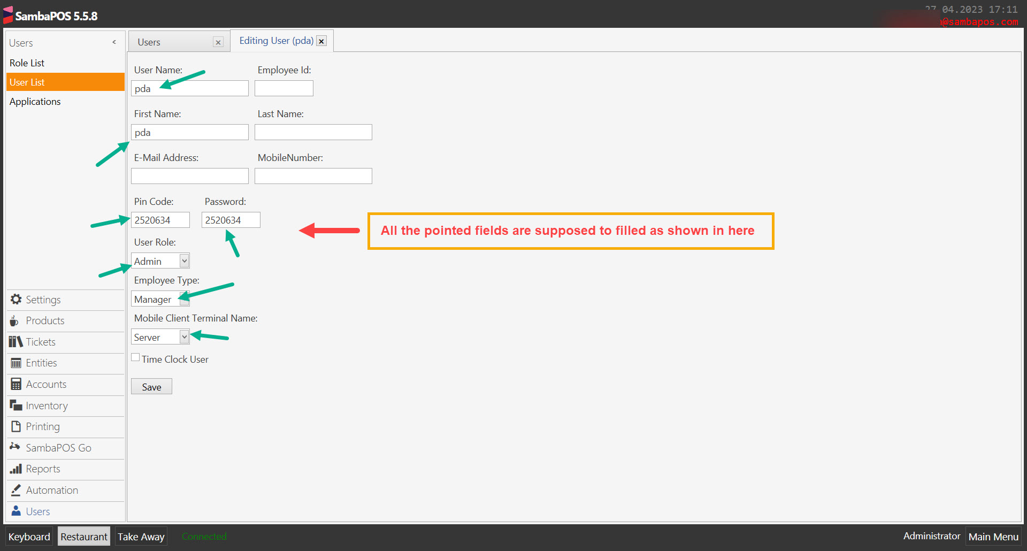The height and width of the screenshot is (551, 1027).
Task: Open the Printing section icon
Action: click(x=16, y=426)
